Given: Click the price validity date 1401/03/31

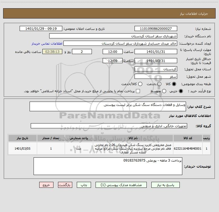Looking at the screenshot, I should click(156, 61).
